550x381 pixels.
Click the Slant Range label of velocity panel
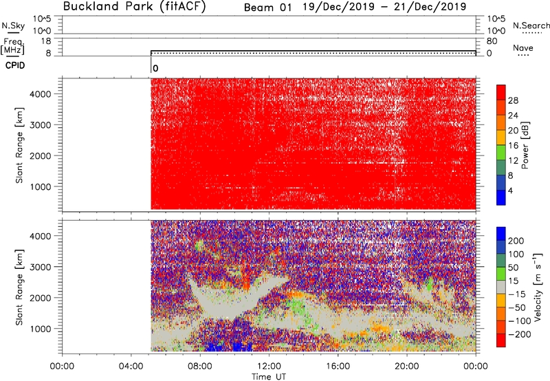[19, 287]
